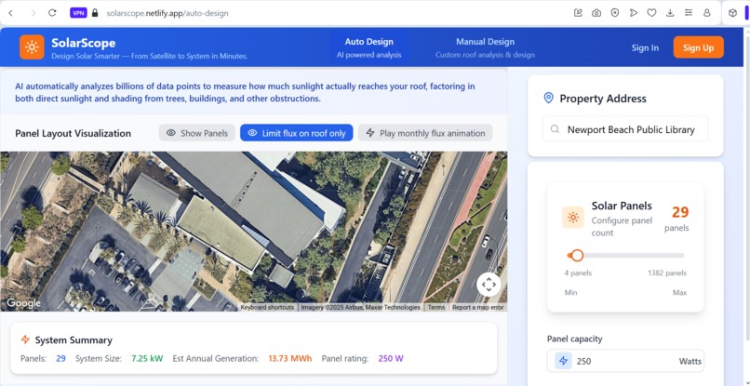Click the SolarScope title text
The image size is (750, 386).
click(84, 43)
